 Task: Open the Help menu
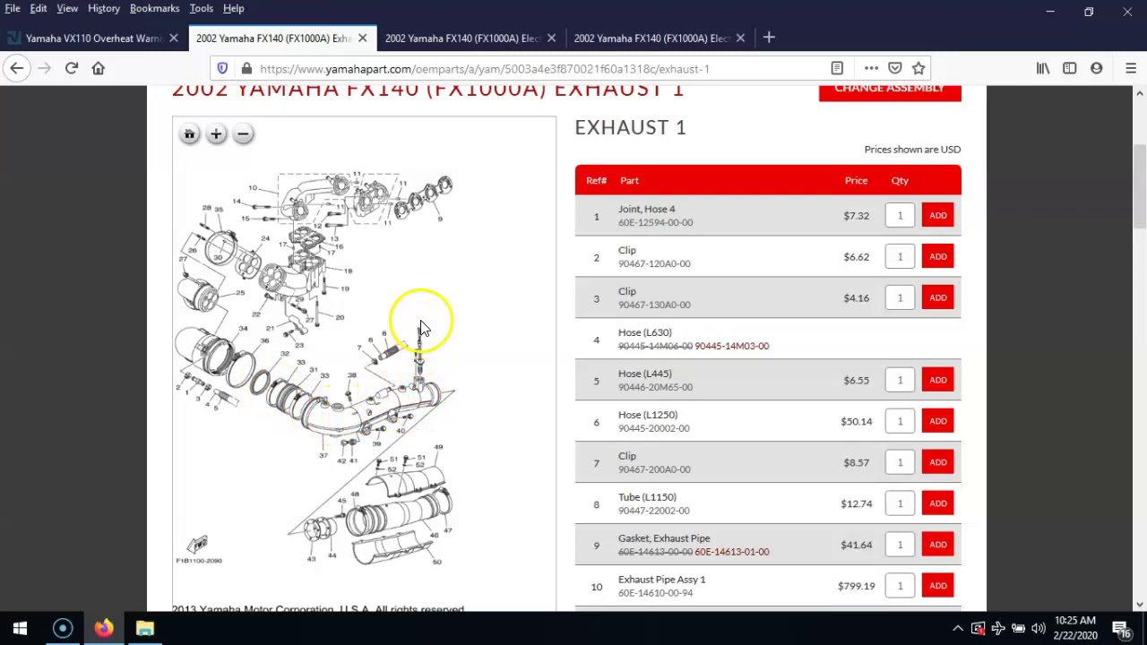pyautogui.click(x=233, y=8)
